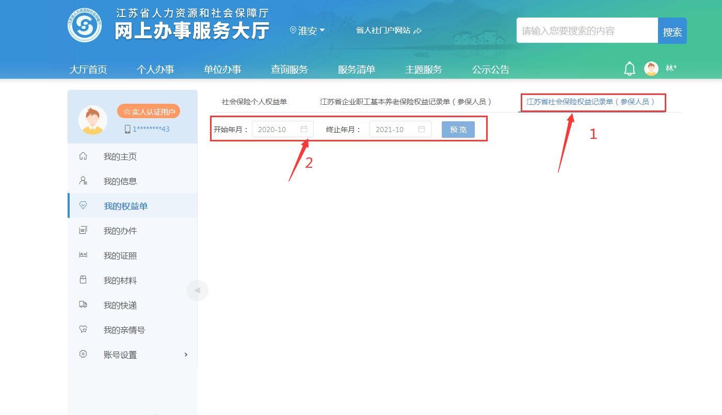
Task: Click the gear icon for 账号设置
Action: click(x=83, y=354)
